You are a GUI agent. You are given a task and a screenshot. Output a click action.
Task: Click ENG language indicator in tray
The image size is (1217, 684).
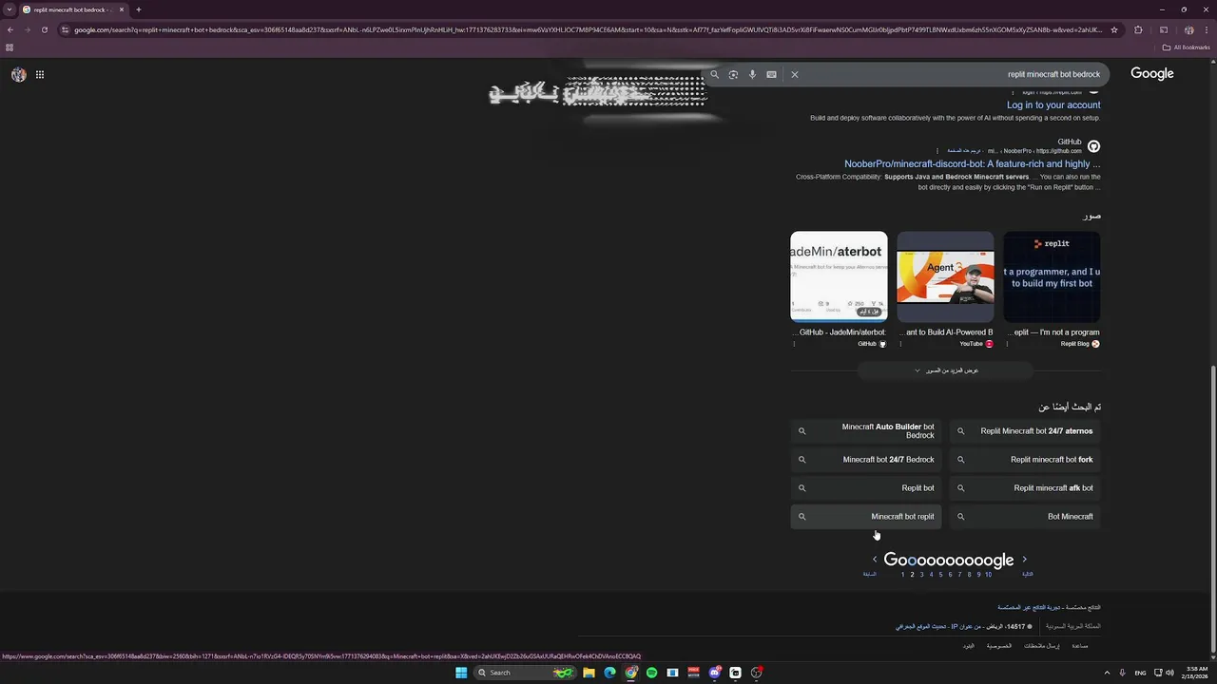(1140, 673)
